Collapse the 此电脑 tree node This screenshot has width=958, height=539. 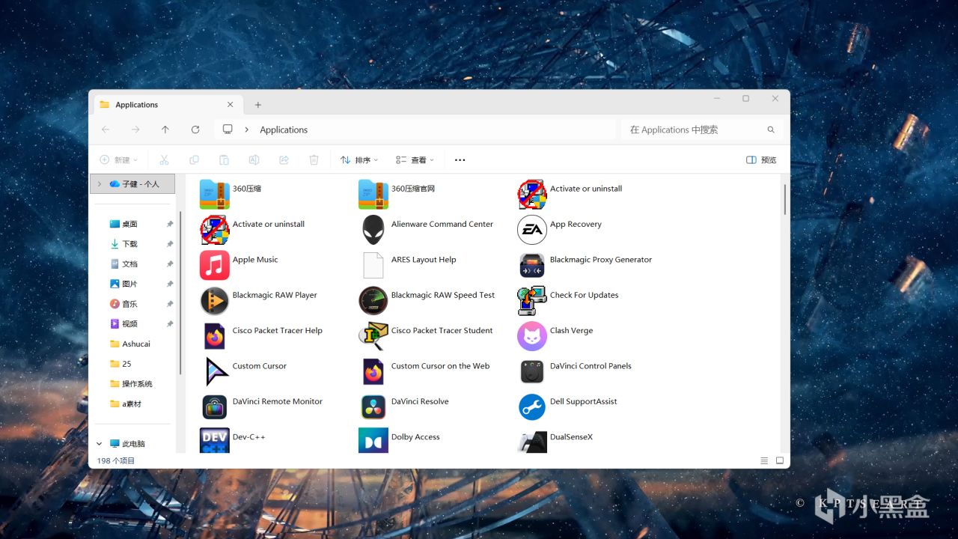coord(99,444)
